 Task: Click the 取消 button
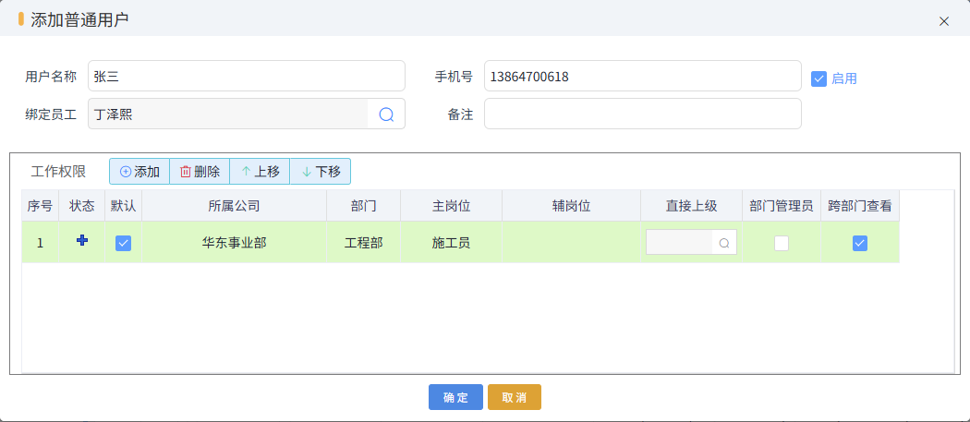click(514, 397)
